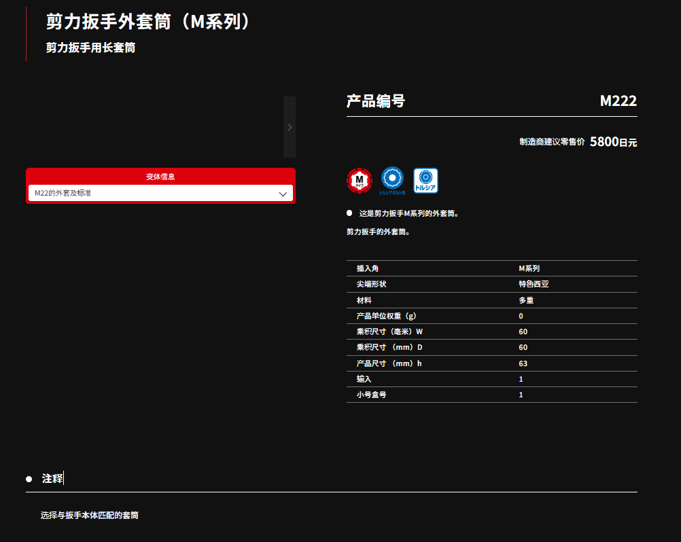The width and height of the screenshot is (681, 542).
Task: Click the 小号盒号 table row
Action: pos(491,395)
